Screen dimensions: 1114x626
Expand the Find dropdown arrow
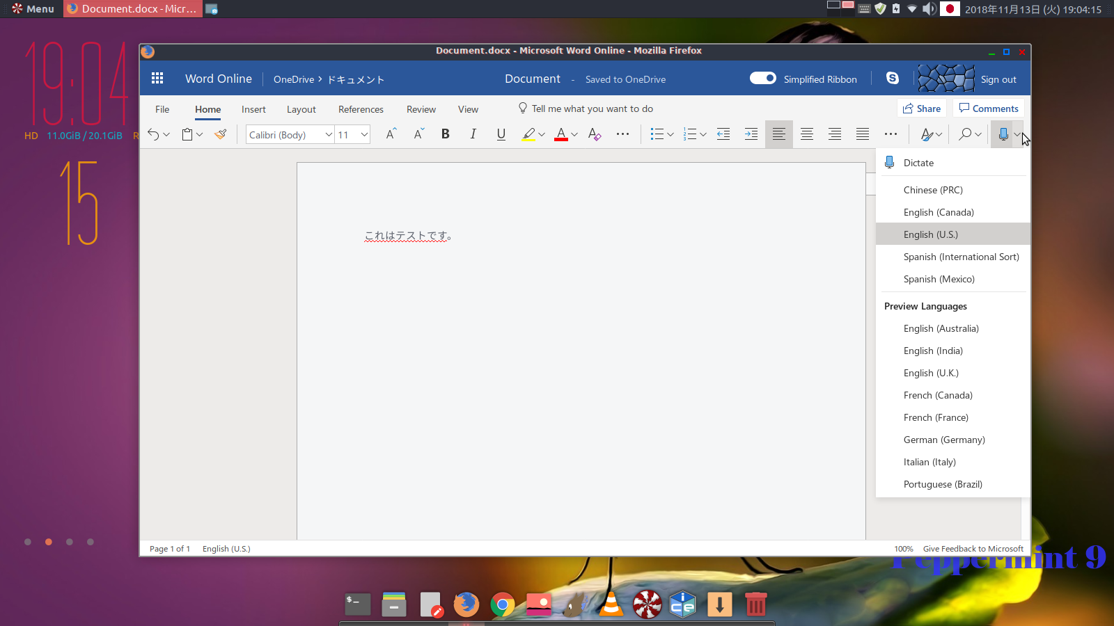(x=978, y=134)
